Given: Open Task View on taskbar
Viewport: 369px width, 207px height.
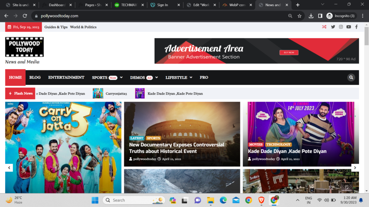Looking at the screenshot, I should (185, 200).
